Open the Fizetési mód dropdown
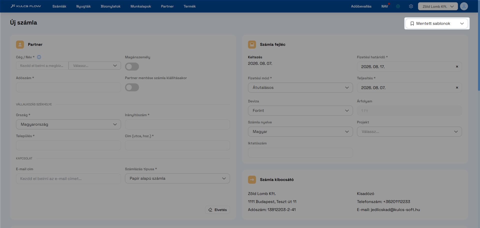Image resolution: width=480 pixels, height=228 pixels. pyautogui.click(x=300, y=88)
